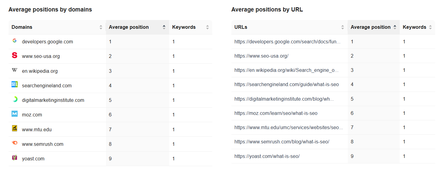Screen dimensions: 444x174
Task: Open the searchengineland.com what-is-seo guide URL
Action: point(286,85)
